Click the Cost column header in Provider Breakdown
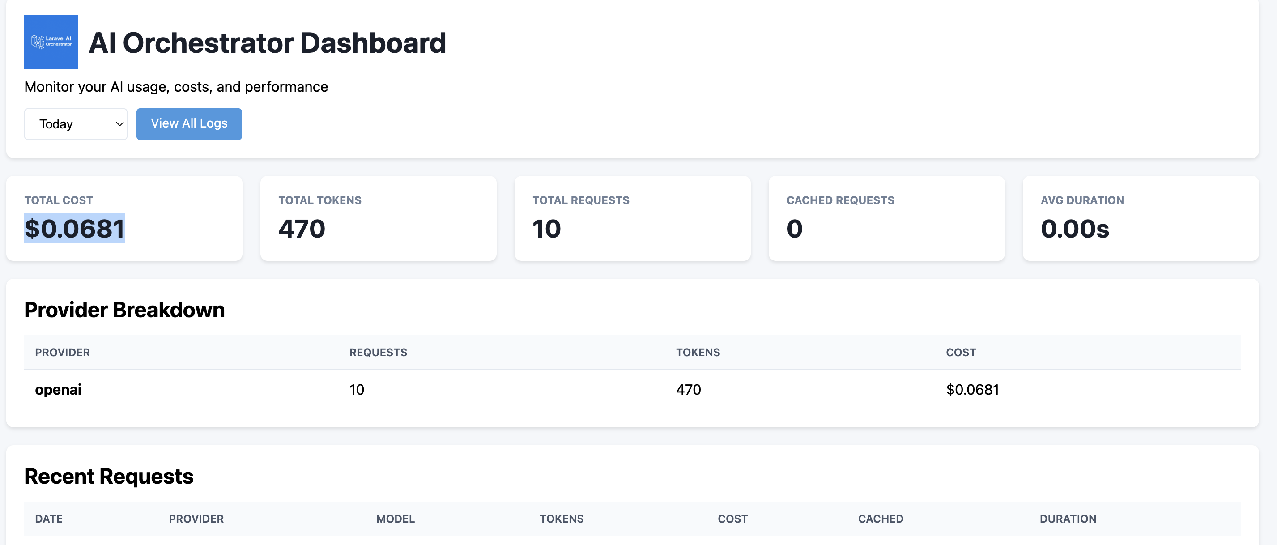This screenshot has width=1277, height=545. (961, 352)
